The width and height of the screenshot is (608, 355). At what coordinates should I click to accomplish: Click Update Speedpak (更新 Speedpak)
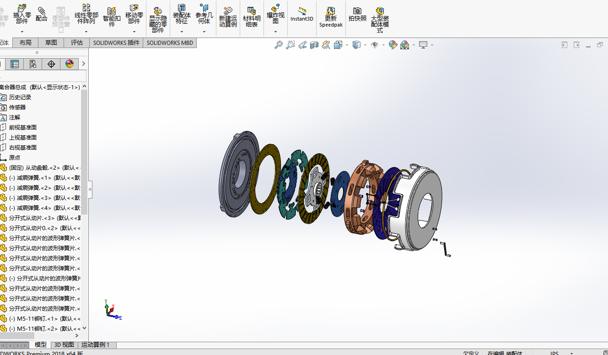[331, 17]
